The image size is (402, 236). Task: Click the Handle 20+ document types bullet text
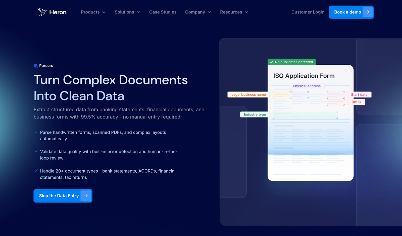click(x=108, y=174)
